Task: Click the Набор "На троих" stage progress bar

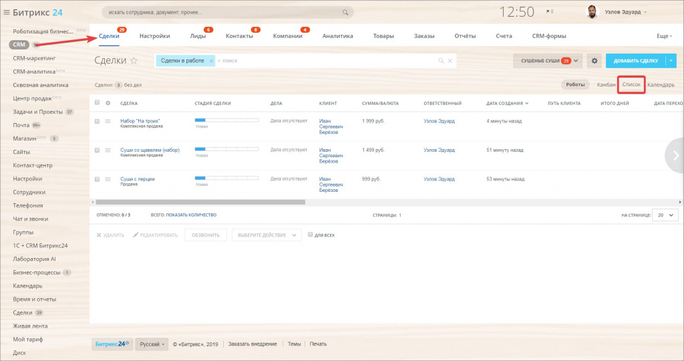Action: [x=226, y=120]
